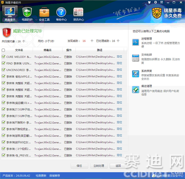Launch 系统修复 system repair icon
This screenshot has height=179, width=185.
135,74
